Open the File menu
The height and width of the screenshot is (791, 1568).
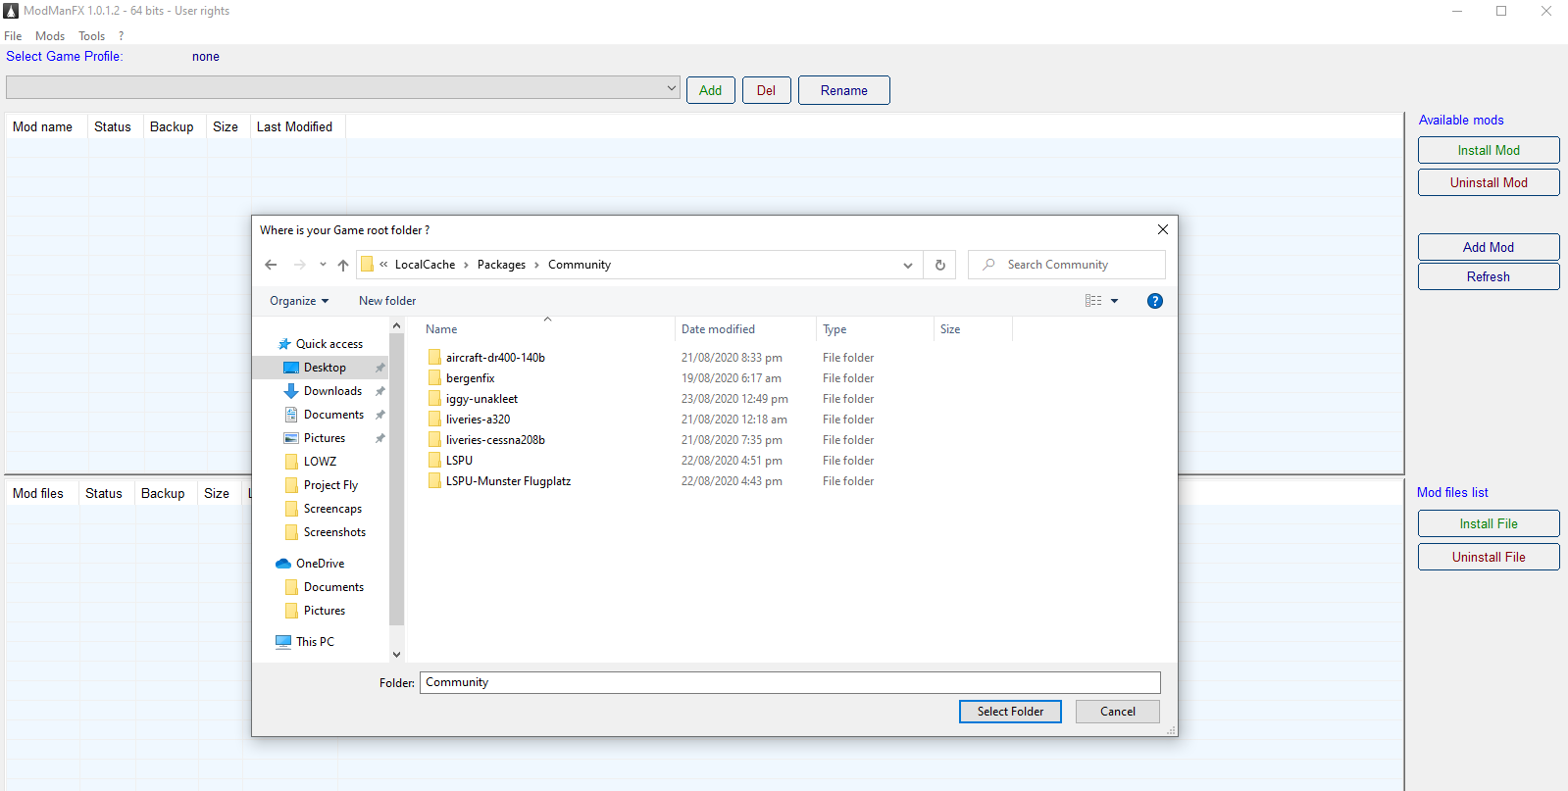pyautogui.click(x=13, y=36)
